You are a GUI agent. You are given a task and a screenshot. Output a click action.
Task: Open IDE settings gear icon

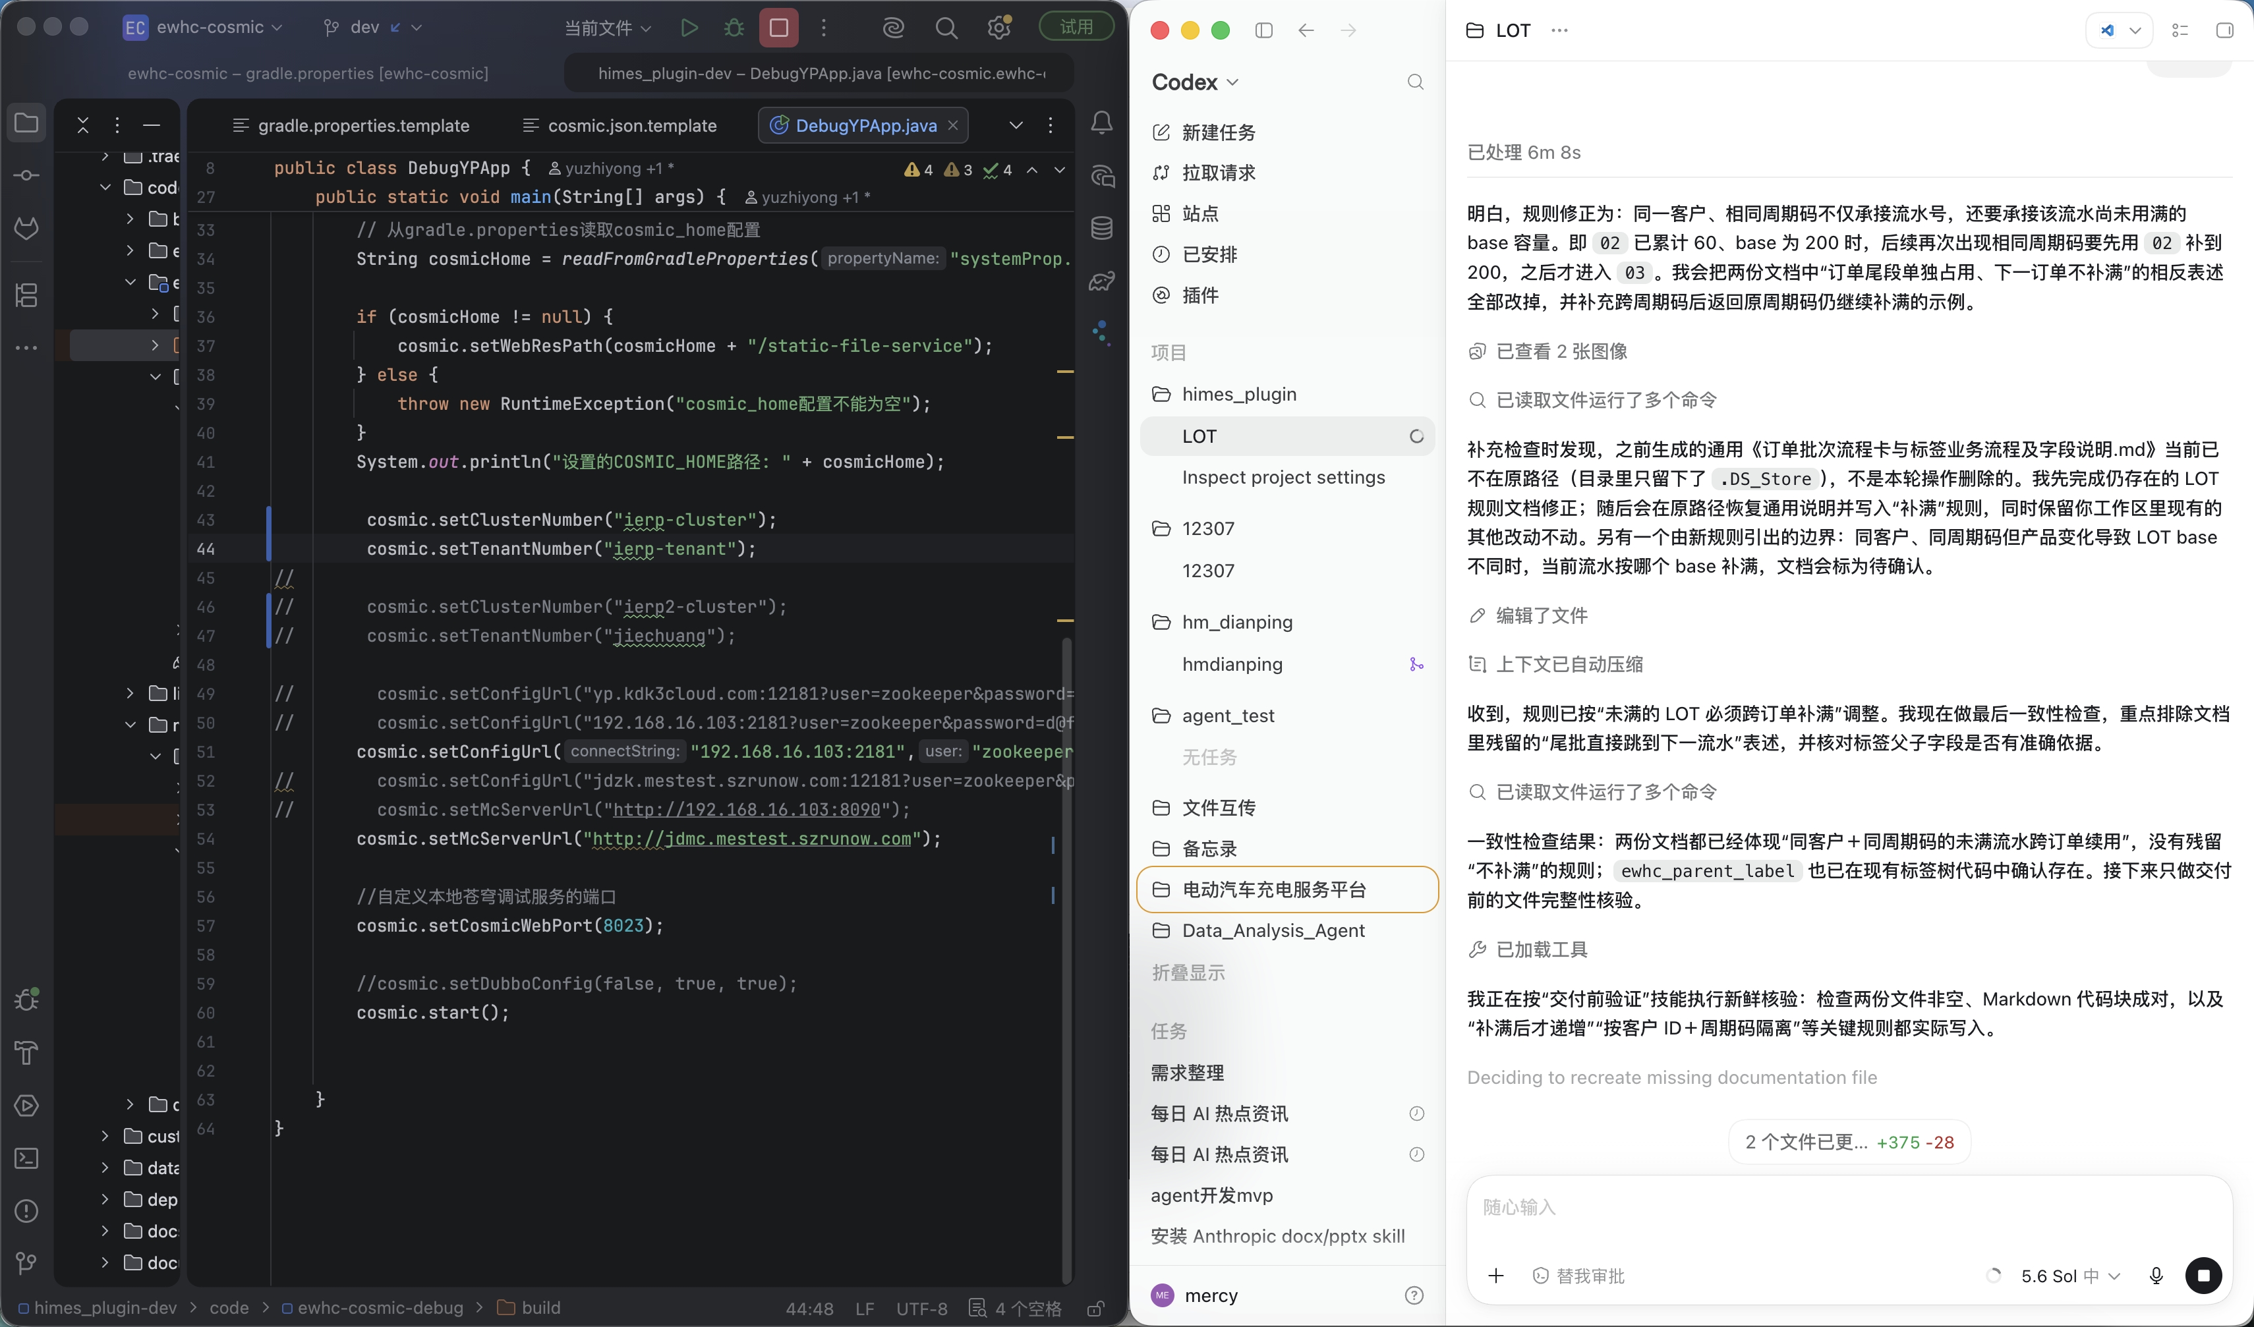(x=999, y=28)
